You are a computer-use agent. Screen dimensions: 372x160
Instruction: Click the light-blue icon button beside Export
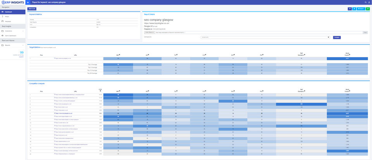[x=354, y=9]
